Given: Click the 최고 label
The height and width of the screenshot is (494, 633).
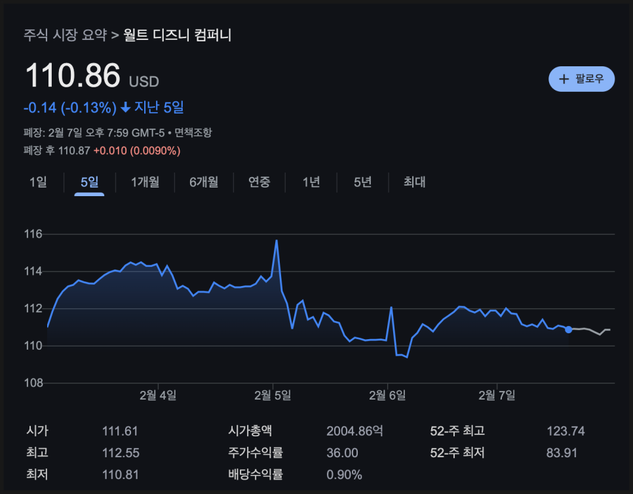Looking at the screenshot, I should (x=37, y=453).
